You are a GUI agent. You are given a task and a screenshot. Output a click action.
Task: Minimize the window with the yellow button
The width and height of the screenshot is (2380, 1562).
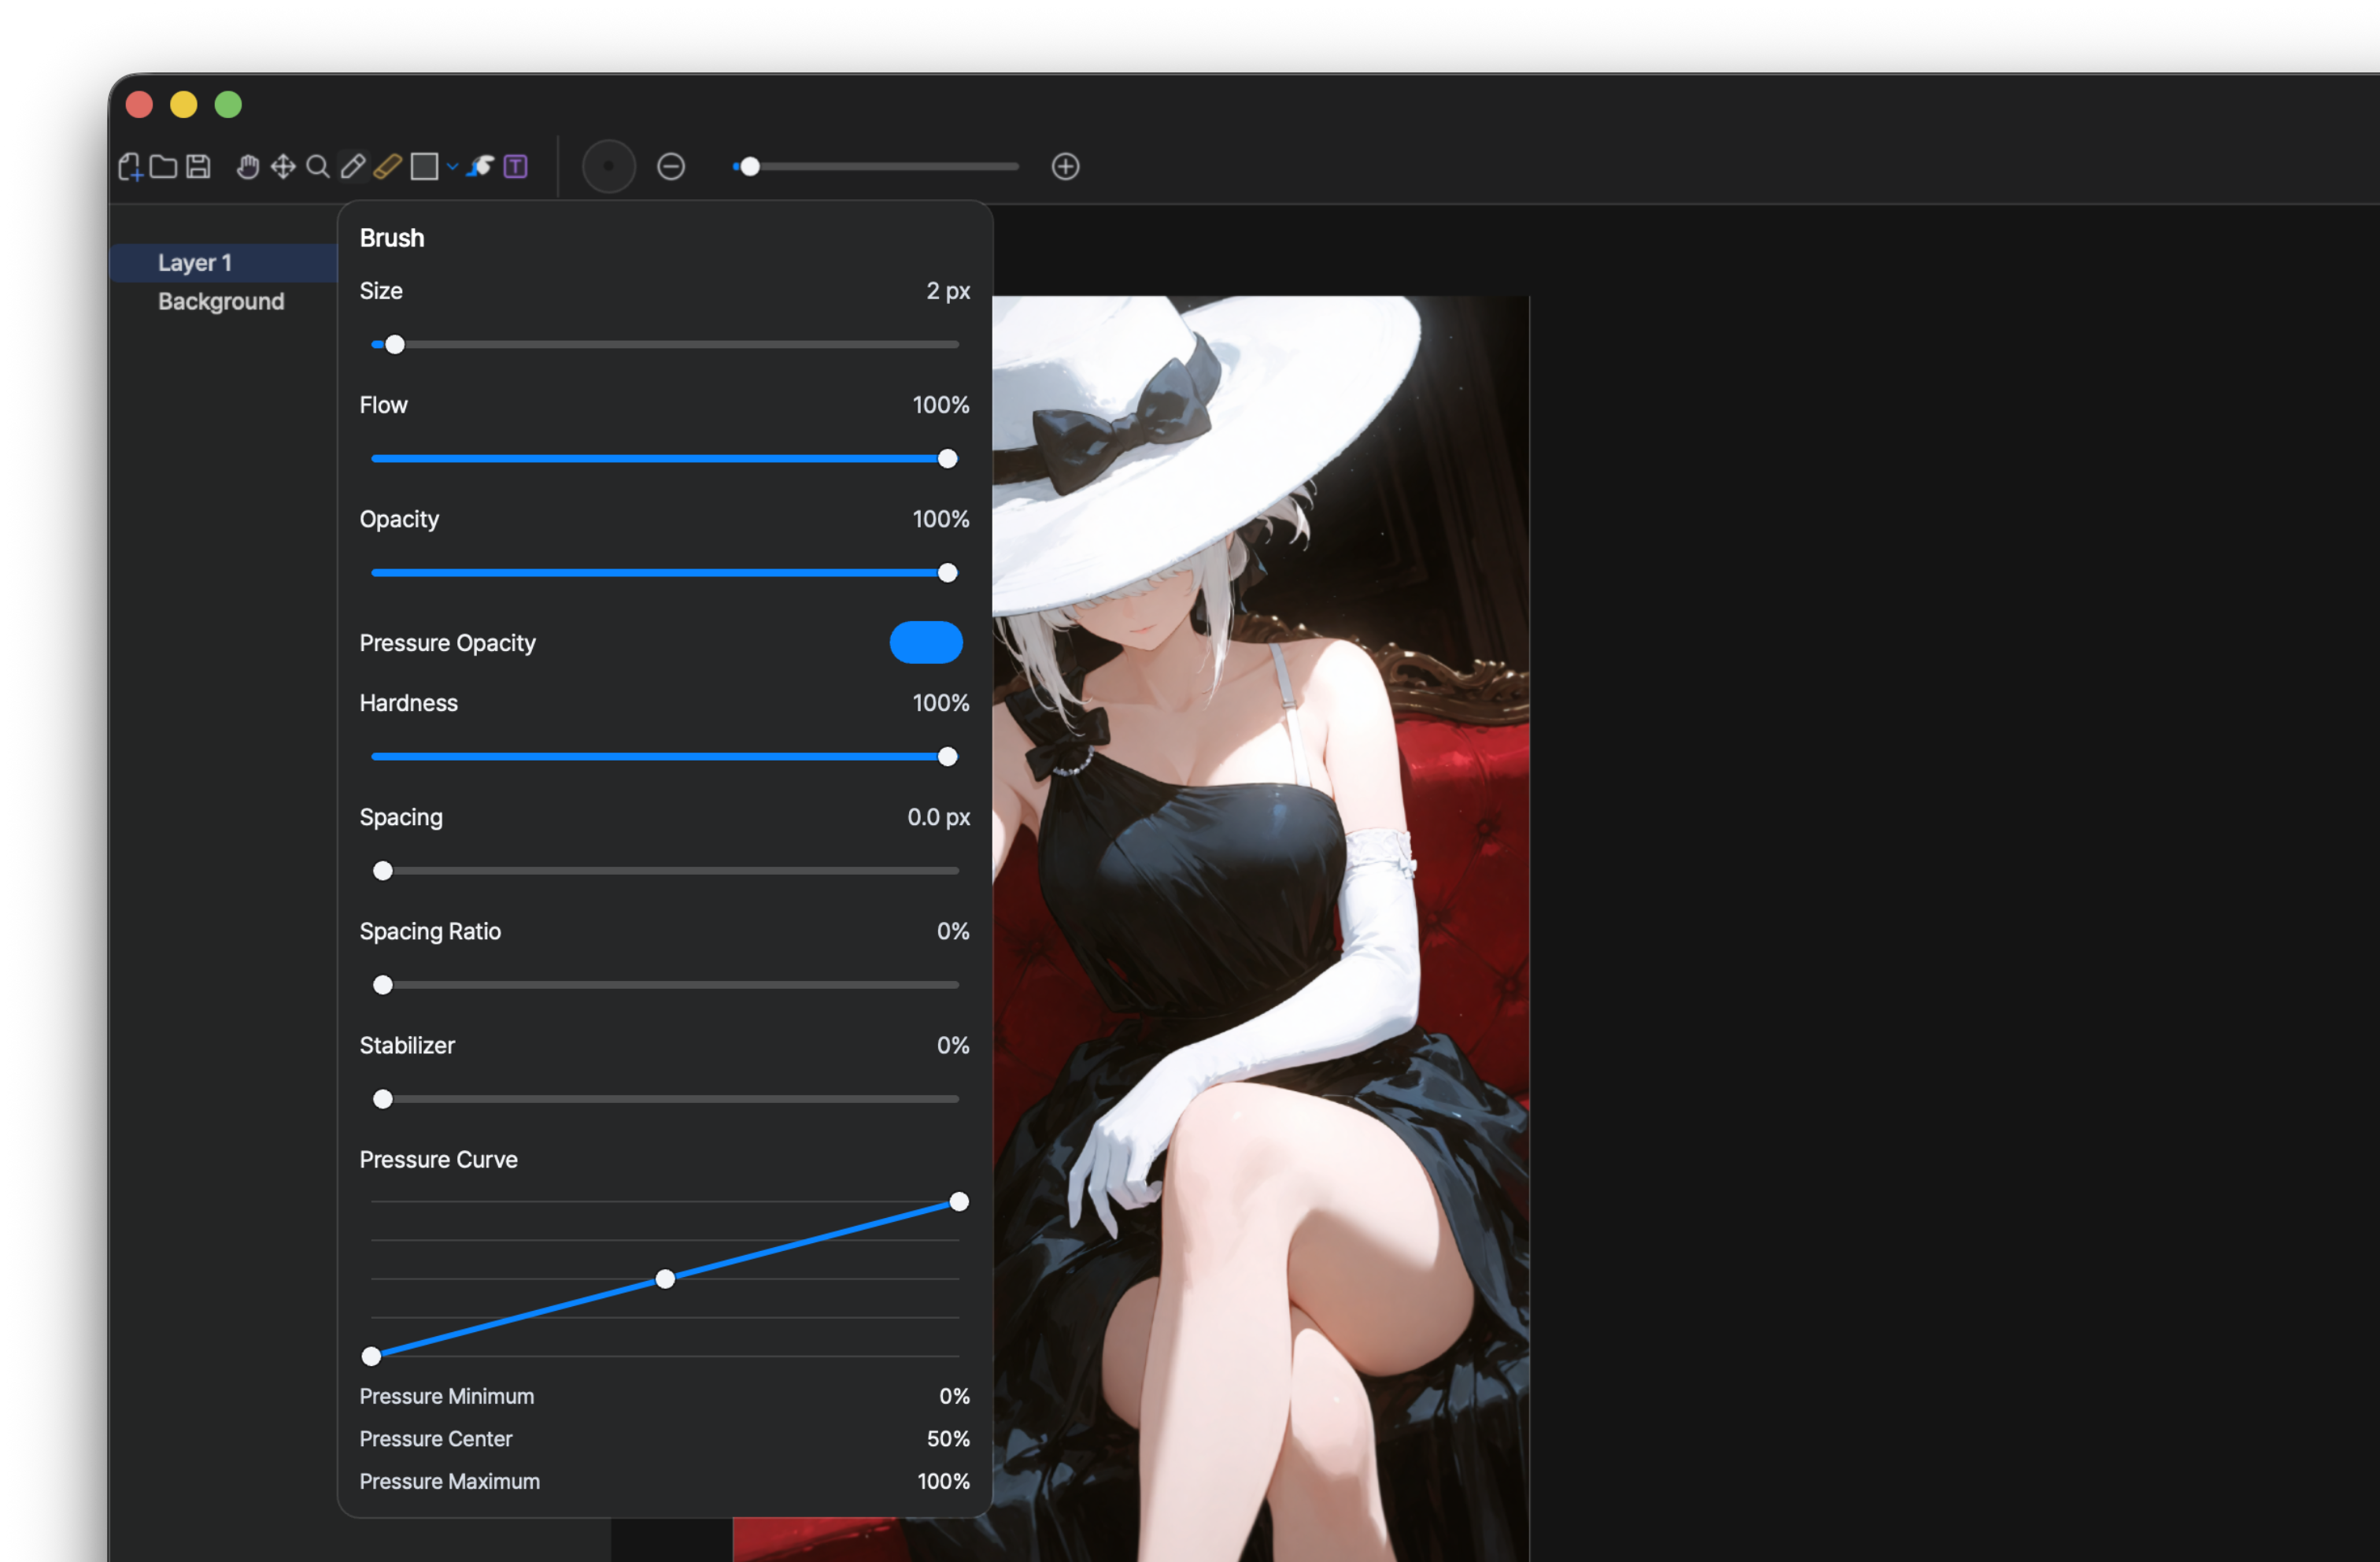click(184, 105)
